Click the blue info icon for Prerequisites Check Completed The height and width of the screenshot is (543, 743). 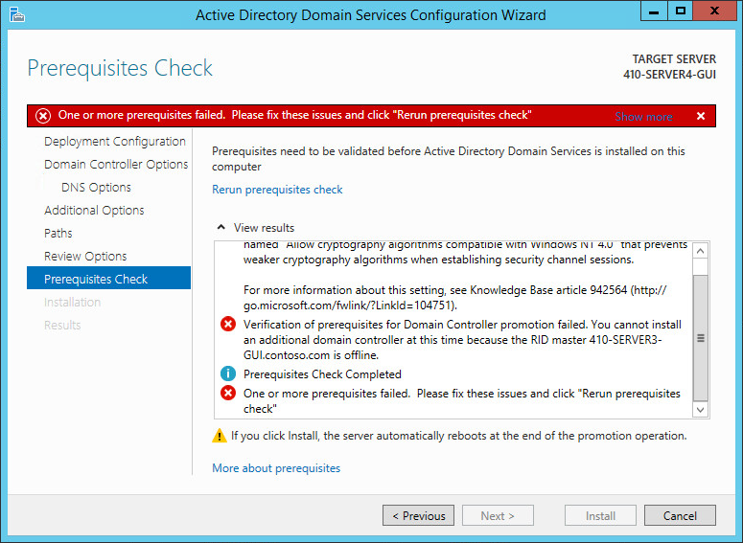pos(228,374)
